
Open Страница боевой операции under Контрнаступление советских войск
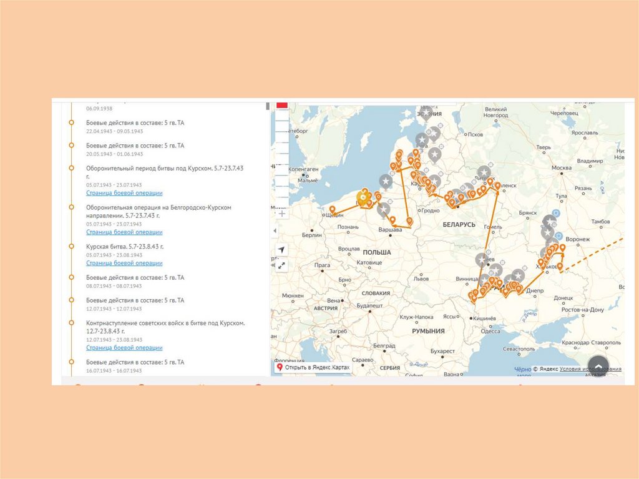coord(124,348)
